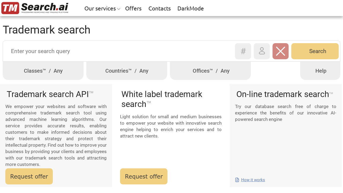Click Request offer under Trademark search API

pyautogui.click(x=29, y=176)
